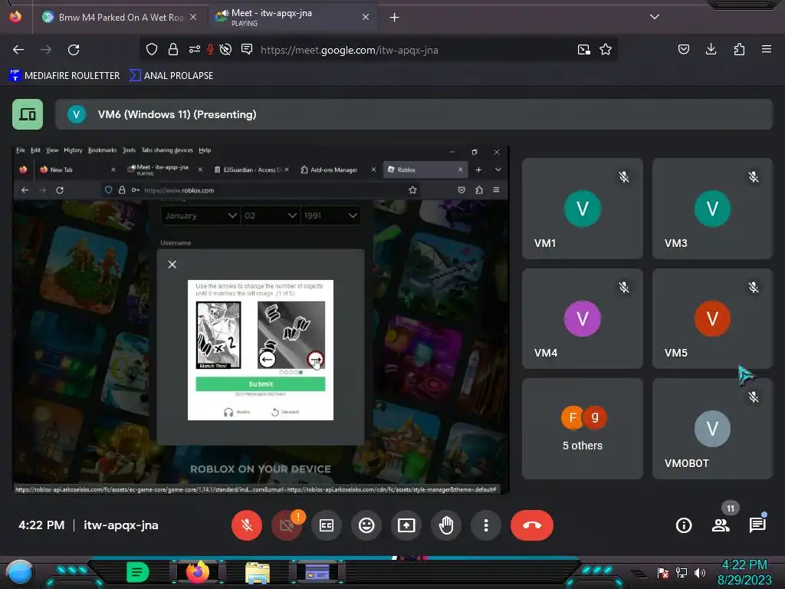Click the presentation screen icon
This screenshot has height=589, width=785.
click(x=28, y=114)
